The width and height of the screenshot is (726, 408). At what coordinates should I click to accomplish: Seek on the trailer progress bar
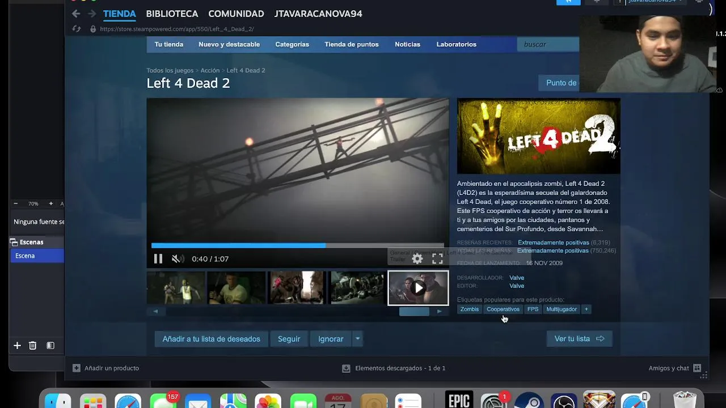click(297, 246)
